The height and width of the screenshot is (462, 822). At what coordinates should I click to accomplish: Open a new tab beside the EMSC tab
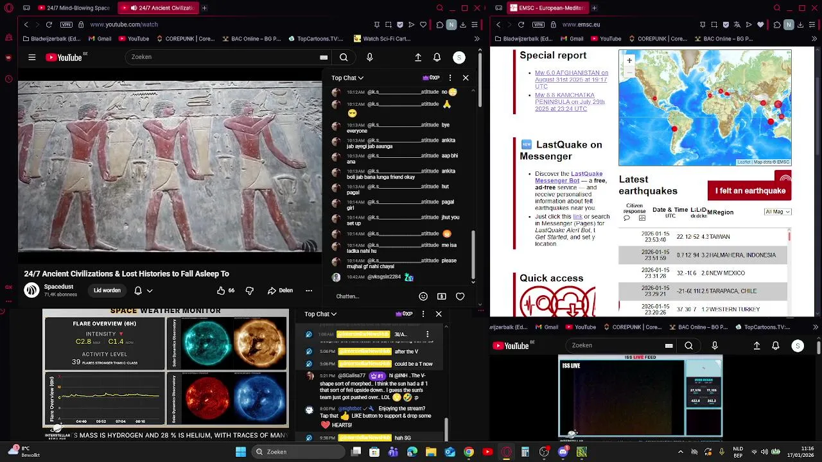(x=594, y=8)
